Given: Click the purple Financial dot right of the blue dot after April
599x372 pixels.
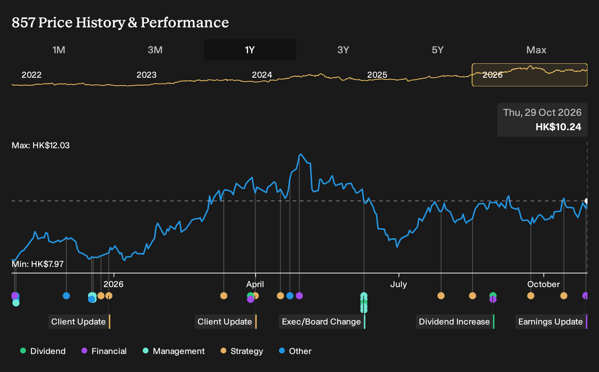Looking at the screenshot, I should pyautogui.click(x=299, y=296).
